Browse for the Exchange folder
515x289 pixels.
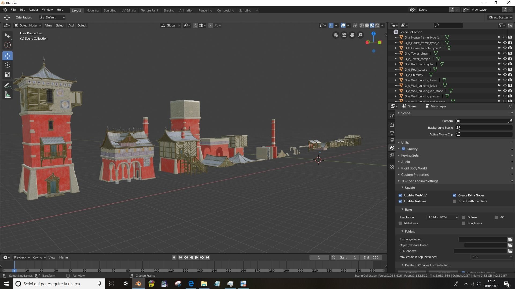(510, 239)
